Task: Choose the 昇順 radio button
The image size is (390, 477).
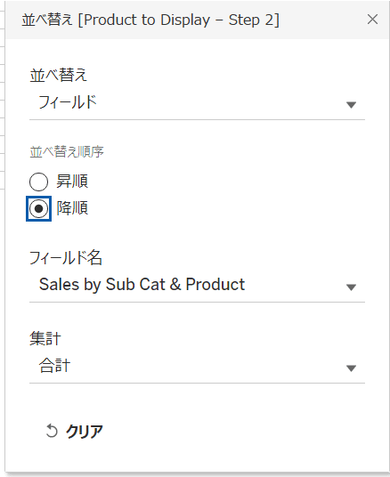Action: (x=38, y=182)
